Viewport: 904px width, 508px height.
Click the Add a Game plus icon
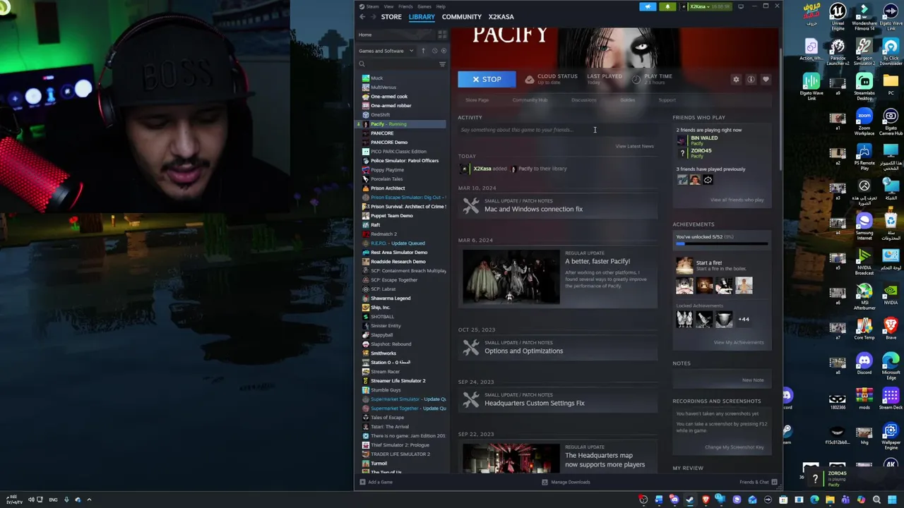[362, 482]
